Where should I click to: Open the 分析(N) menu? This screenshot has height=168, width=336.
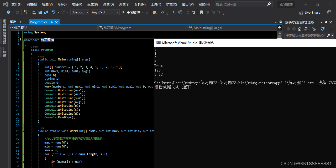[140, 4]
